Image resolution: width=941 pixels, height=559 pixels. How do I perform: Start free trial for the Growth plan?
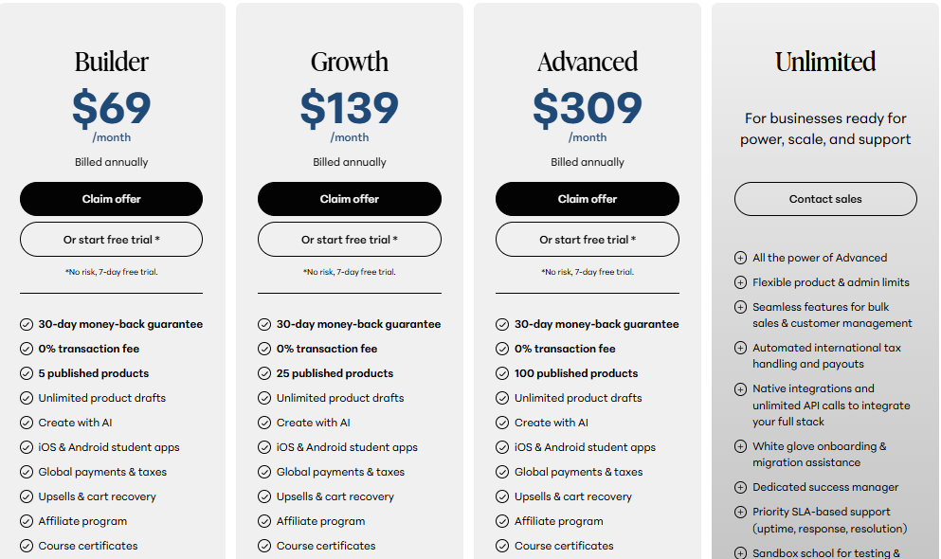349,240
